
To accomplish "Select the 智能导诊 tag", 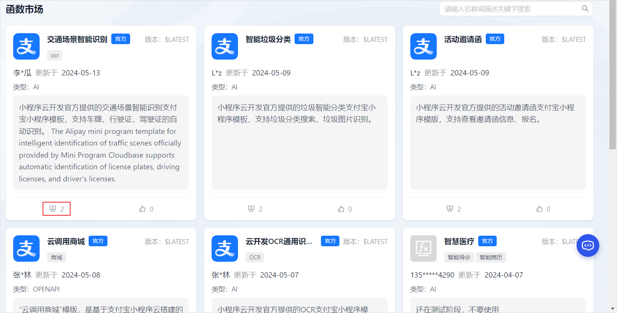I will (x=459, y=258).
